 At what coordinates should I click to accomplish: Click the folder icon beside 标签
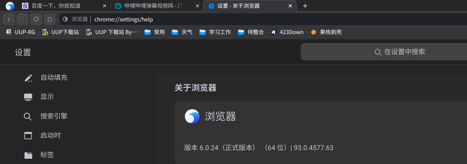coord(28,155)
